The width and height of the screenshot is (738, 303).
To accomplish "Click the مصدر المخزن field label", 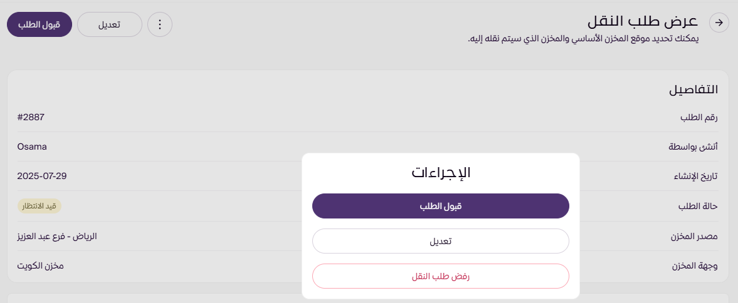I will tap(695, 236).
